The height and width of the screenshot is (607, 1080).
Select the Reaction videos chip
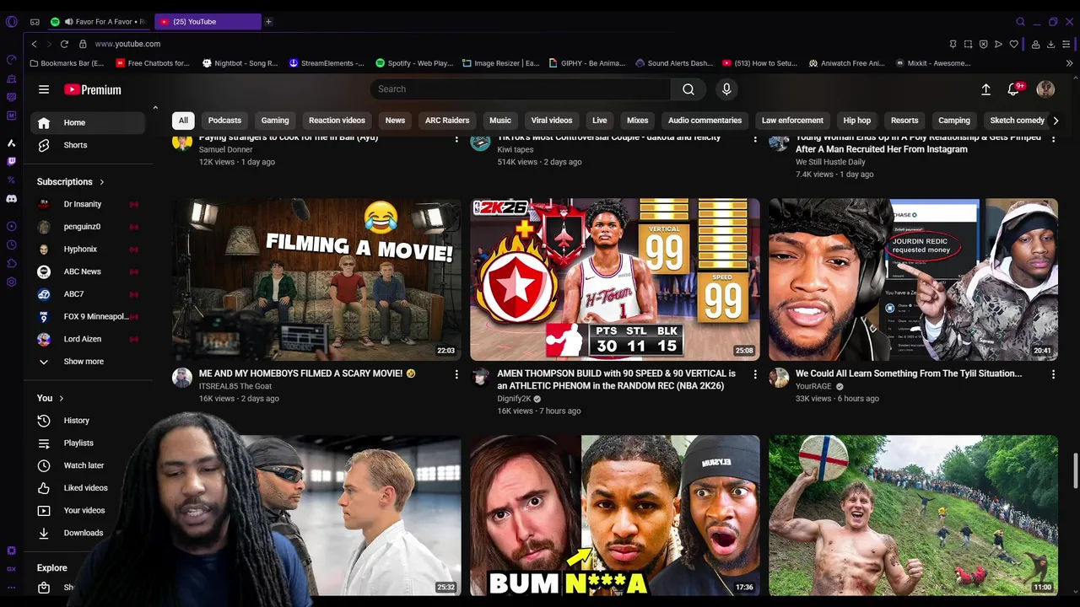[337, 121]
